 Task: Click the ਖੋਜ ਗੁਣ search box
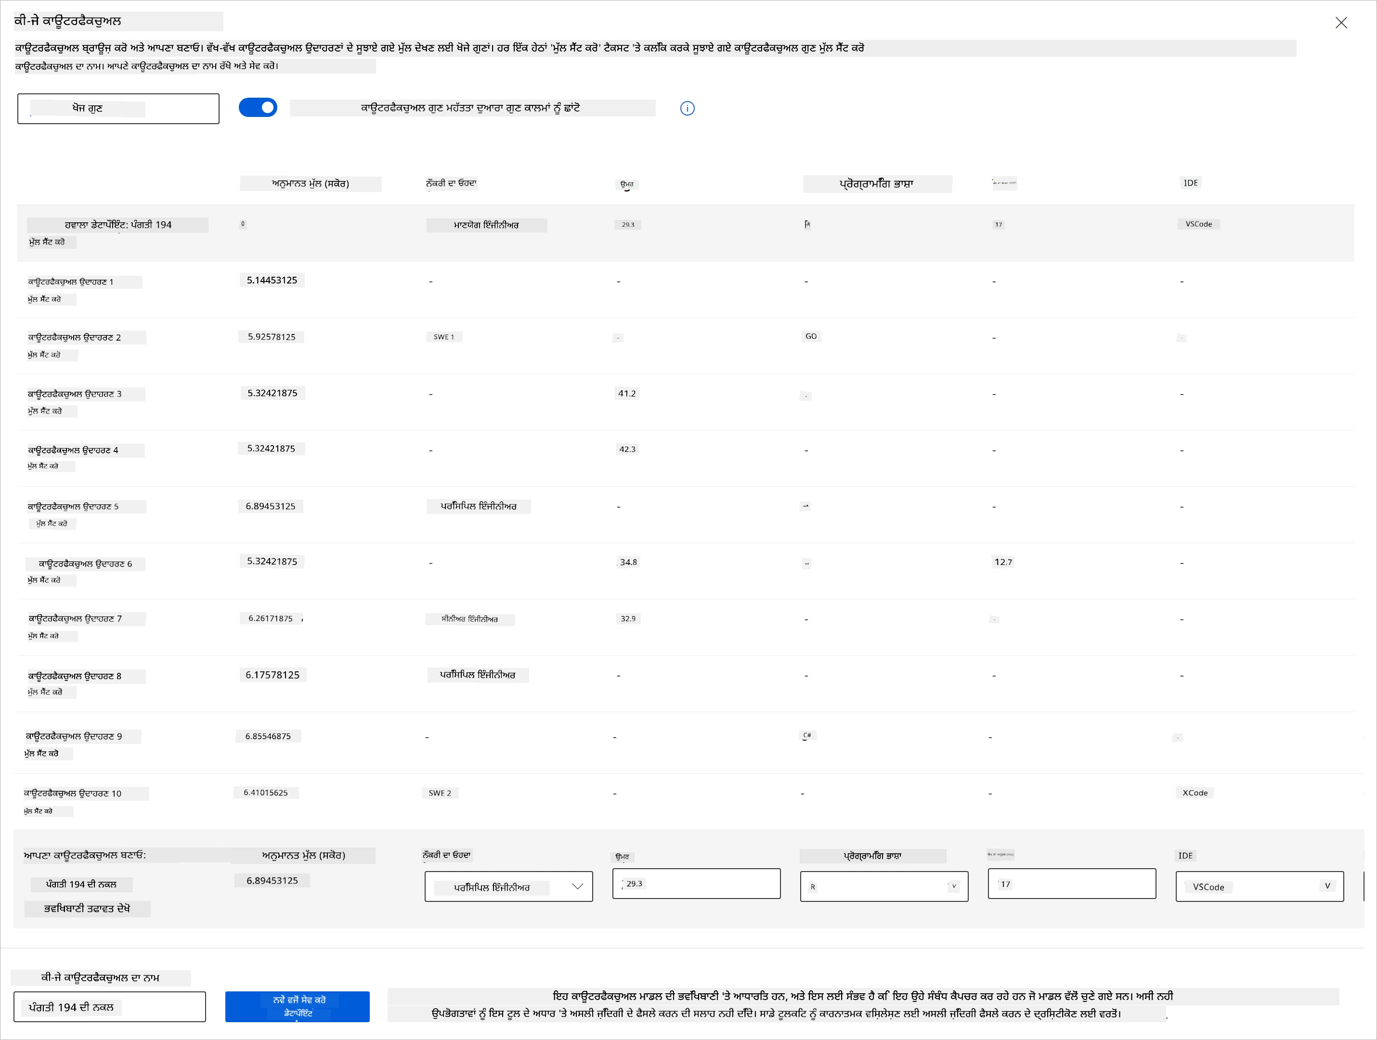click(118, 109)
